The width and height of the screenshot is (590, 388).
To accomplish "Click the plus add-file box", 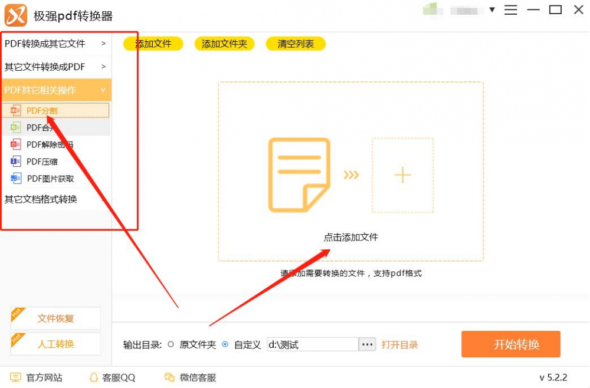I will click(402, 175).
